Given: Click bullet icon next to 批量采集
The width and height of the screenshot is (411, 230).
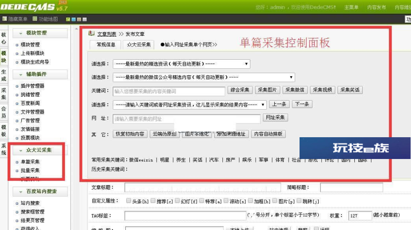Looking at the screenshot, I should point(17,171).
